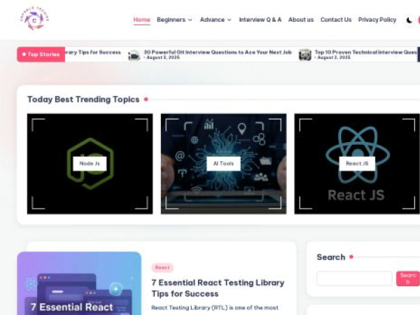This screenshot has width=420, height=315.
Task: Click the Top Stories label
Action: coord(41,55)
